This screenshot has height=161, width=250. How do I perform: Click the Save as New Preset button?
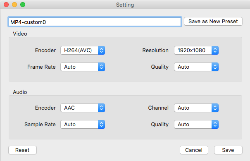[213, 21]
